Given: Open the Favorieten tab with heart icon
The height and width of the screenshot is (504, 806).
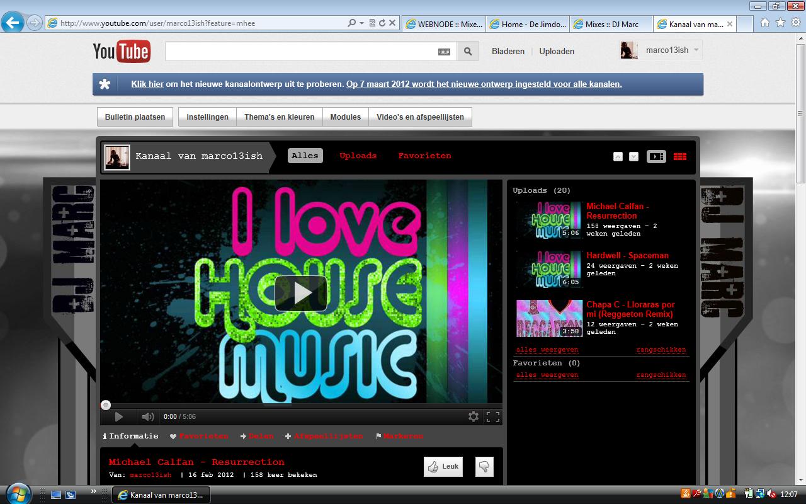Looking at the screenshot, I should click(199, 436).
